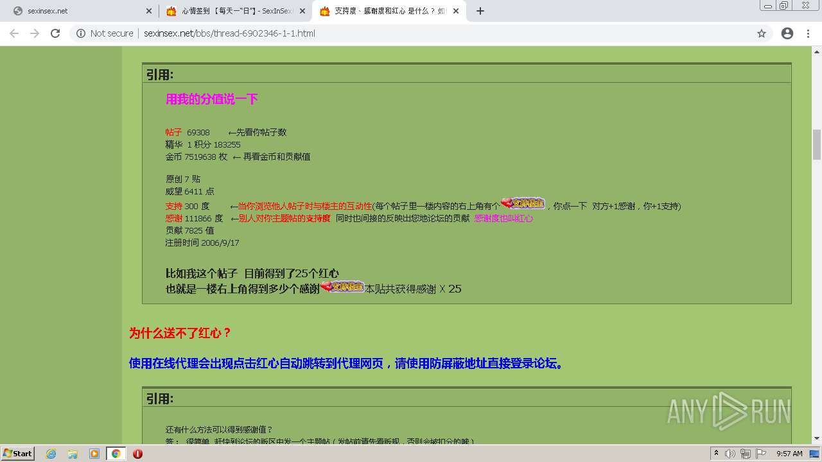
Task: Open the media player taskbar icon
Action: [94, 454]
